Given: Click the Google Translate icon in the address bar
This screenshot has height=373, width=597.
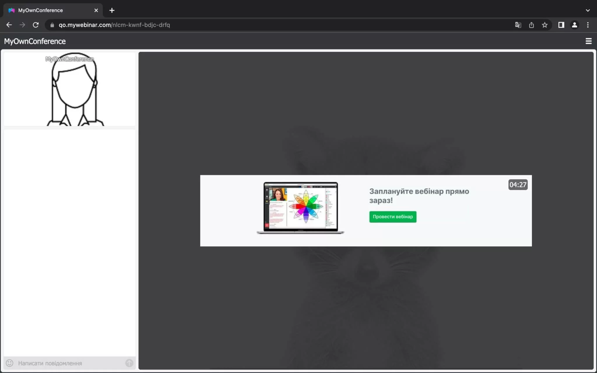Looking at the screenshot, I should point(518,25).
